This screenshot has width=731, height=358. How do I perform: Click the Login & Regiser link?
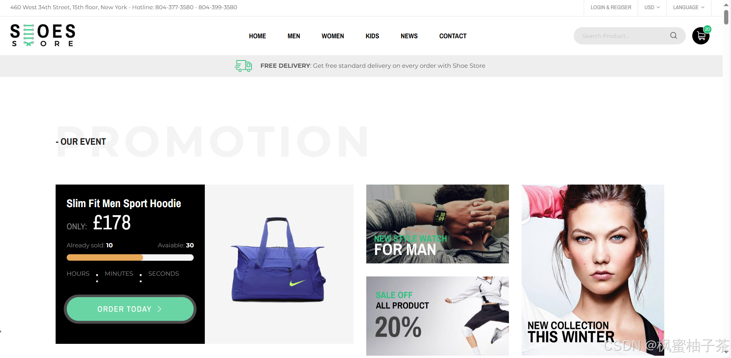(611, 7)
